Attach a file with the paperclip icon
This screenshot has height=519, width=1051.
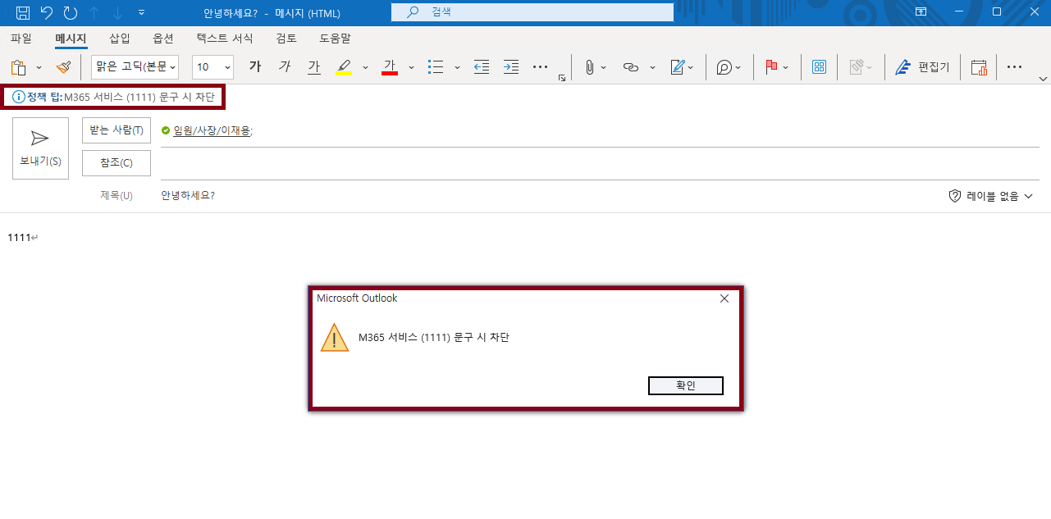[x=589, y=67]
